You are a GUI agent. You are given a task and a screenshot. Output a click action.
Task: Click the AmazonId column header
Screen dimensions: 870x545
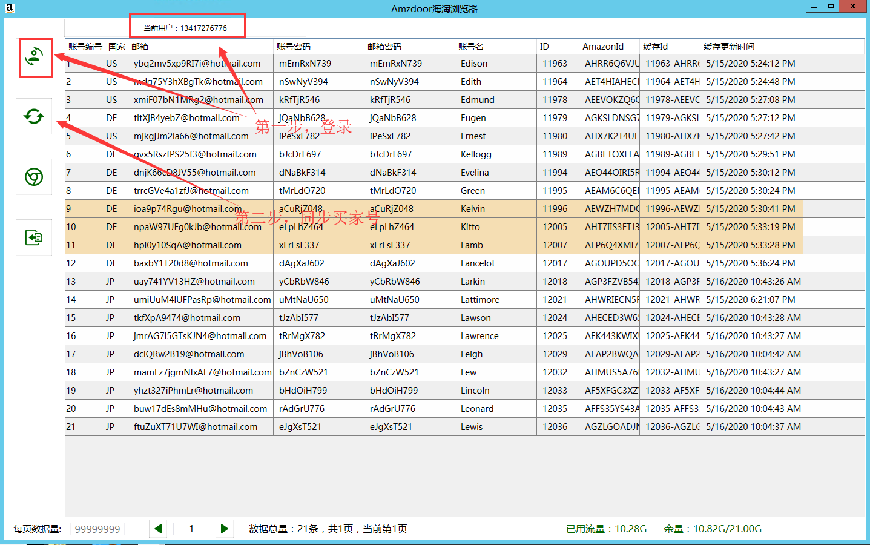pyautogui.click(x=610, y=47)
